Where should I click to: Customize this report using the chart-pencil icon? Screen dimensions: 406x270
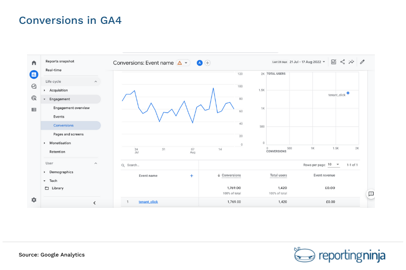(333, 62)
